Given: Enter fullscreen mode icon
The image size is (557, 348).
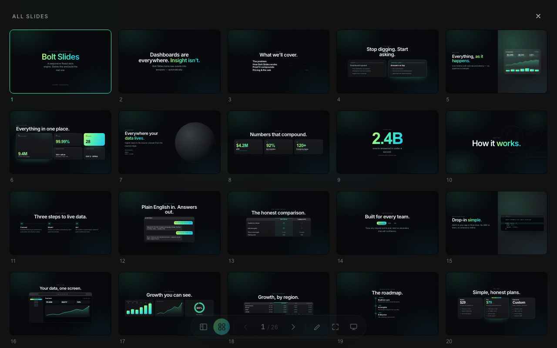Looking at the screenshot, I should 335,327.
